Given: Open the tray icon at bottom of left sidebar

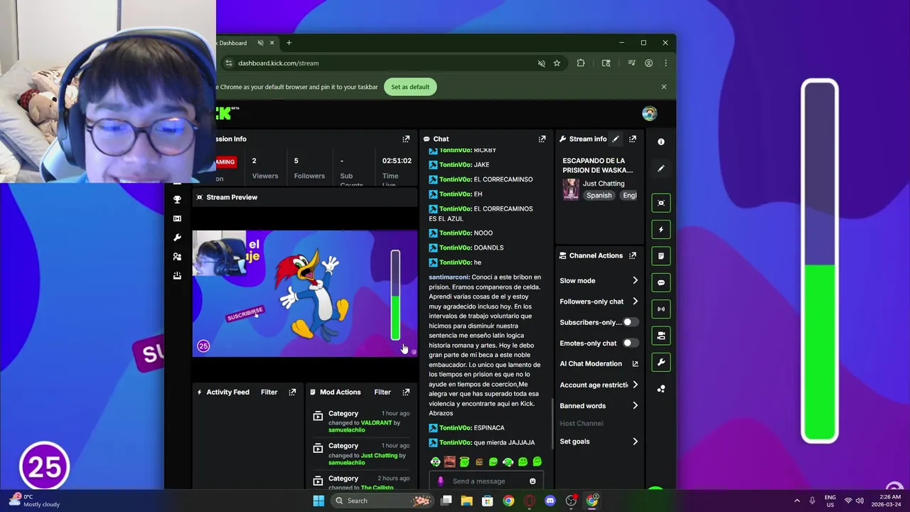Looking at the screenshot, I should click(177, 276).
